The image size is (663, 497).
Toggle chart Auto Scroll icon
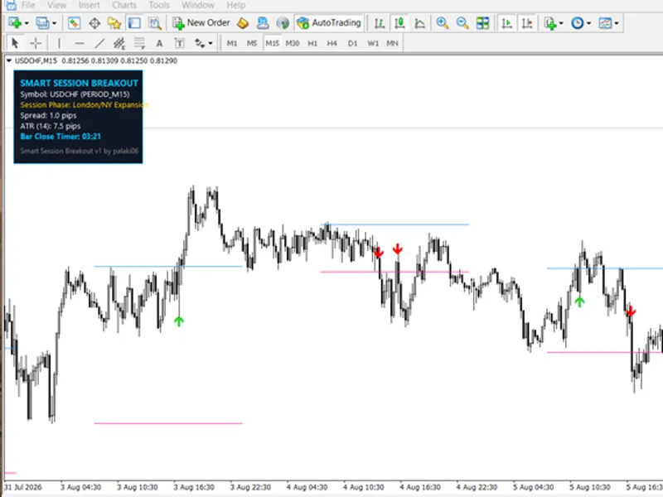506,23
